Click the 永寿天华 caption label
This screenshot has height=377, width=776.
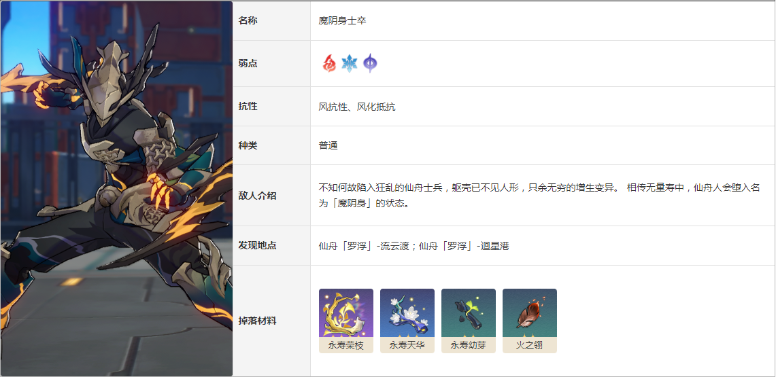407,345
